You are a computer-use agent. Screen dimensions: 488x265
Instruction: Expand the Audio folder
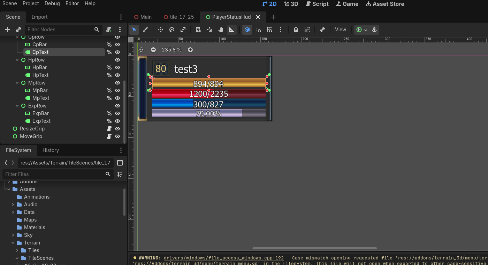coord(13,204)
